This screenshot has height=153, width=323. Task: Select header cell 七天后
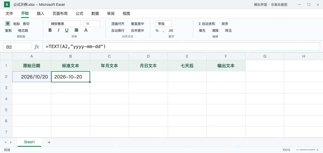[187, 66]
